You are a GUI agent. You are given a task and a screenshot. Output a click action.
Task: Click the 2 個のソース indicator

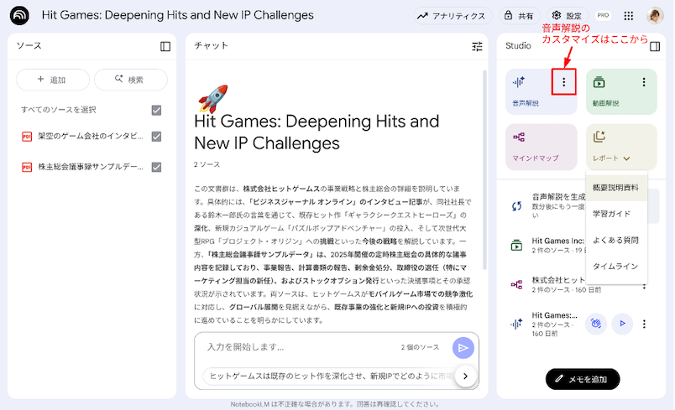click(420, 347)
